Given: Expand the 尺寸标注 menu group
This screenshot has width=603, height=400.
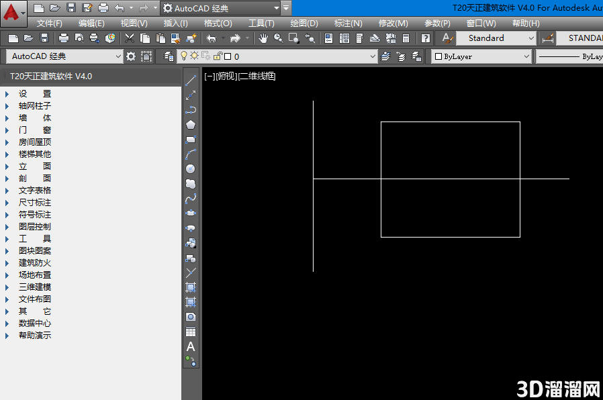Looking at the screenshot, I should tap(7, 203).
